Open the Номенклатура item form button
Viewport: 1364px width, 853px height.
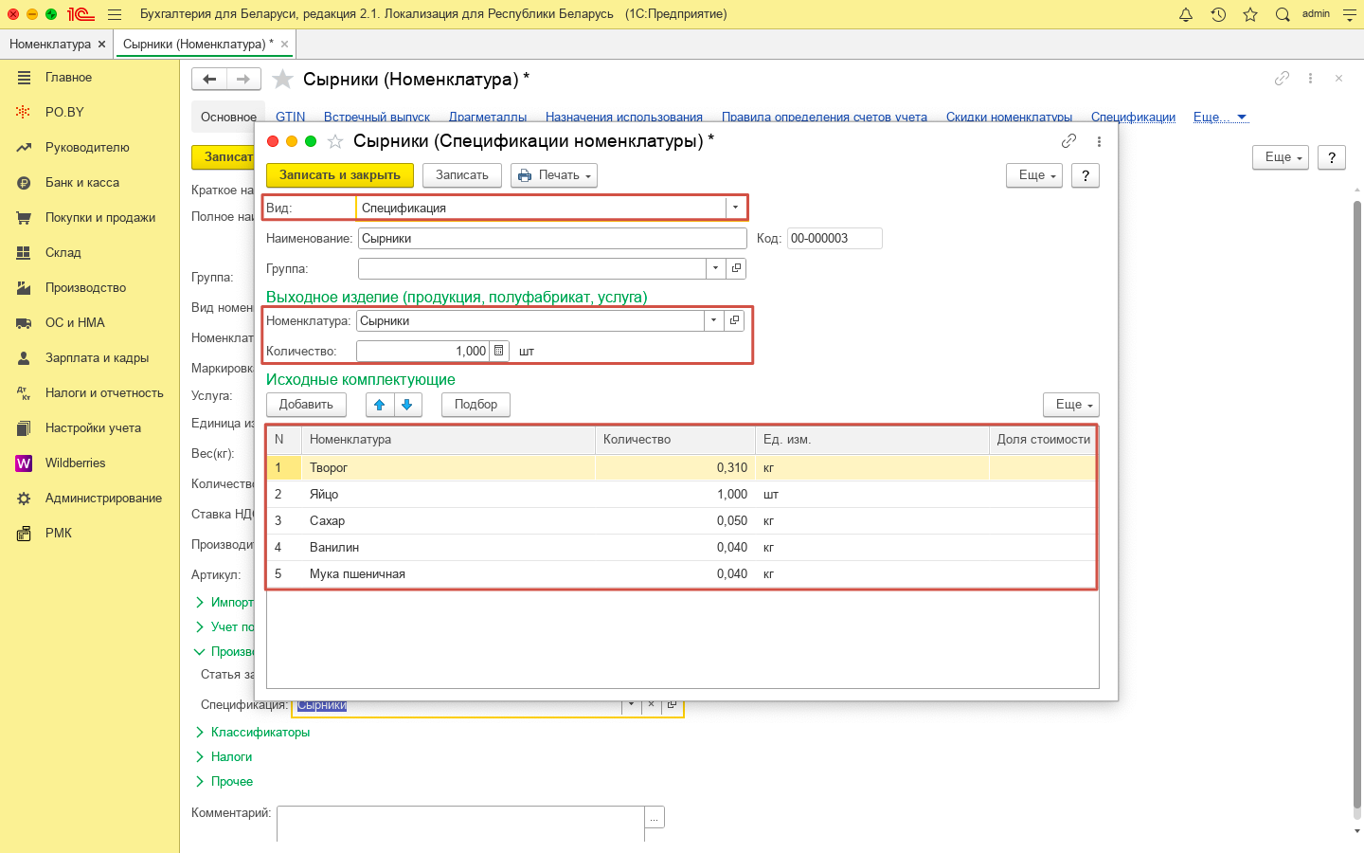coord(734,320)
